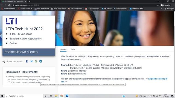
Task: Click the '4 Jan - 10 Jan, 2022' date text
Action: [21, 34]
